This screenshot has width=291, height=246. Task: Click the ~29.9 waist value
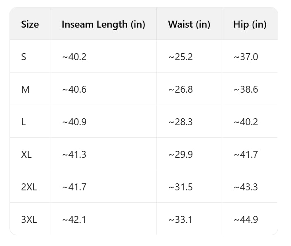(x=180, y=155)
